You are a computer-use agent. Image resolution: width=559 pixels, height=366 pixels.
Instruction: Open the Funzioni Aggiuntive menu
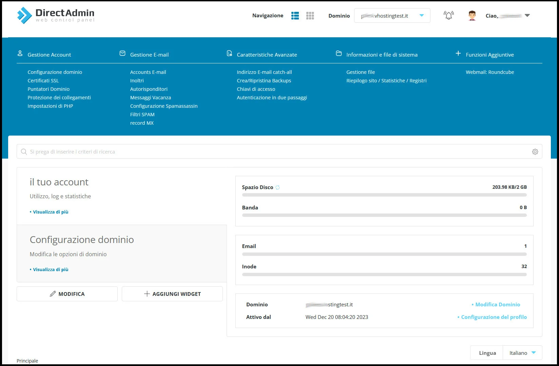pyautogui.click(x=490, y=55)
